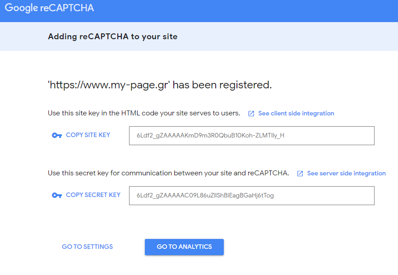This screenshot has width=398, height=275.
Task: Open the See server side integration link
Action: [x=346, y=173]
